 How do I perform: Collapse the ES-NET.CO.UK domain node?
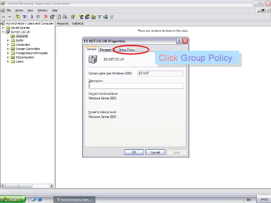(3, 32)
